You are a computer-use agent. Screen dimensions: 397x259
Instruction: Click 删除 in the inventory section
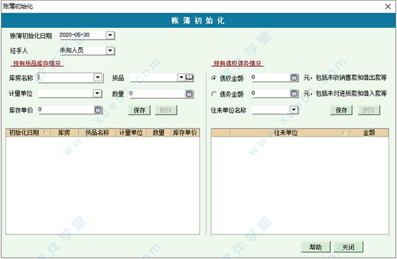pos(166,110)
